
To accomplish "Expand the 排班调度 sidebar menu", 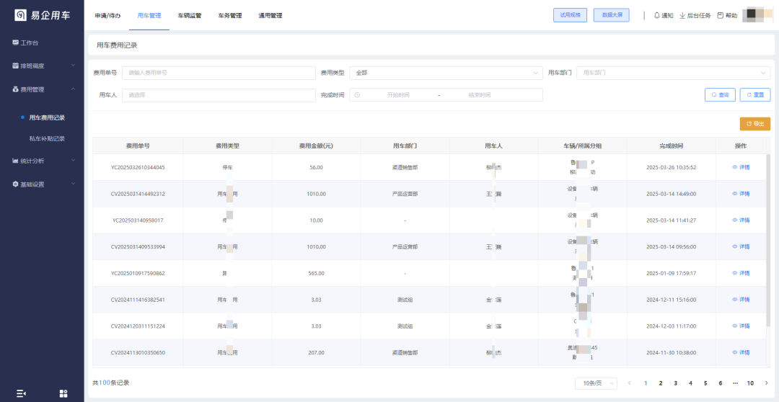I will click(42, 66).
